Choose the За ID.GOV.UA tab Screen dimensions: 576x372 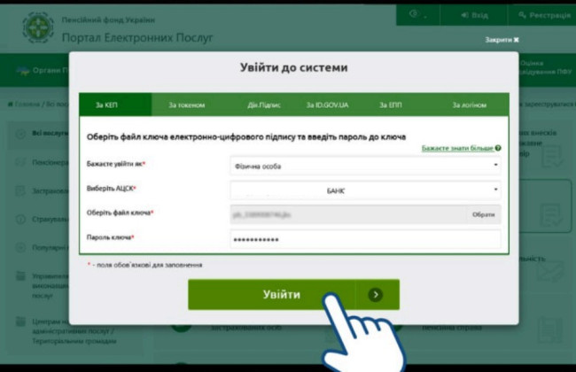[x=327, y=105]
